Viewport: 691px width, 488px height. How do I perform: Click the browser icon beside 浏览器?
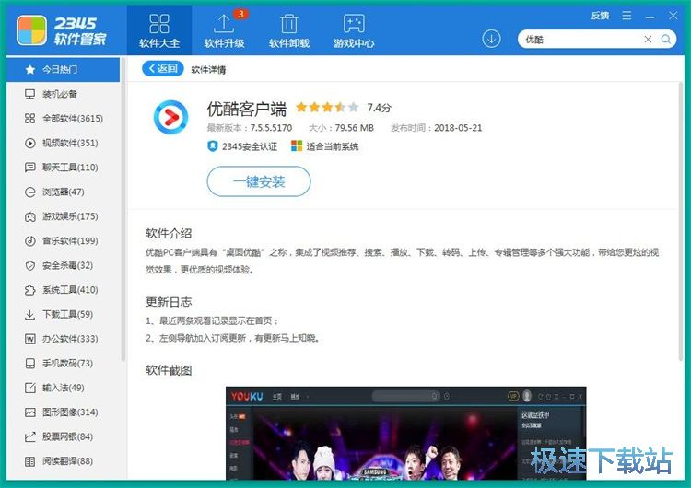tap(30, 192)
